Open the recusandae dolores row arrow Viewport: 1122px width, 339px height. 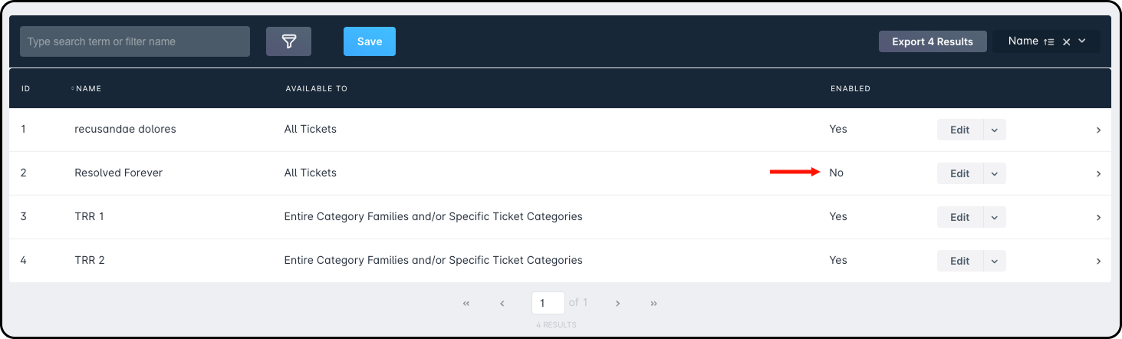(x=1098, y=130)
